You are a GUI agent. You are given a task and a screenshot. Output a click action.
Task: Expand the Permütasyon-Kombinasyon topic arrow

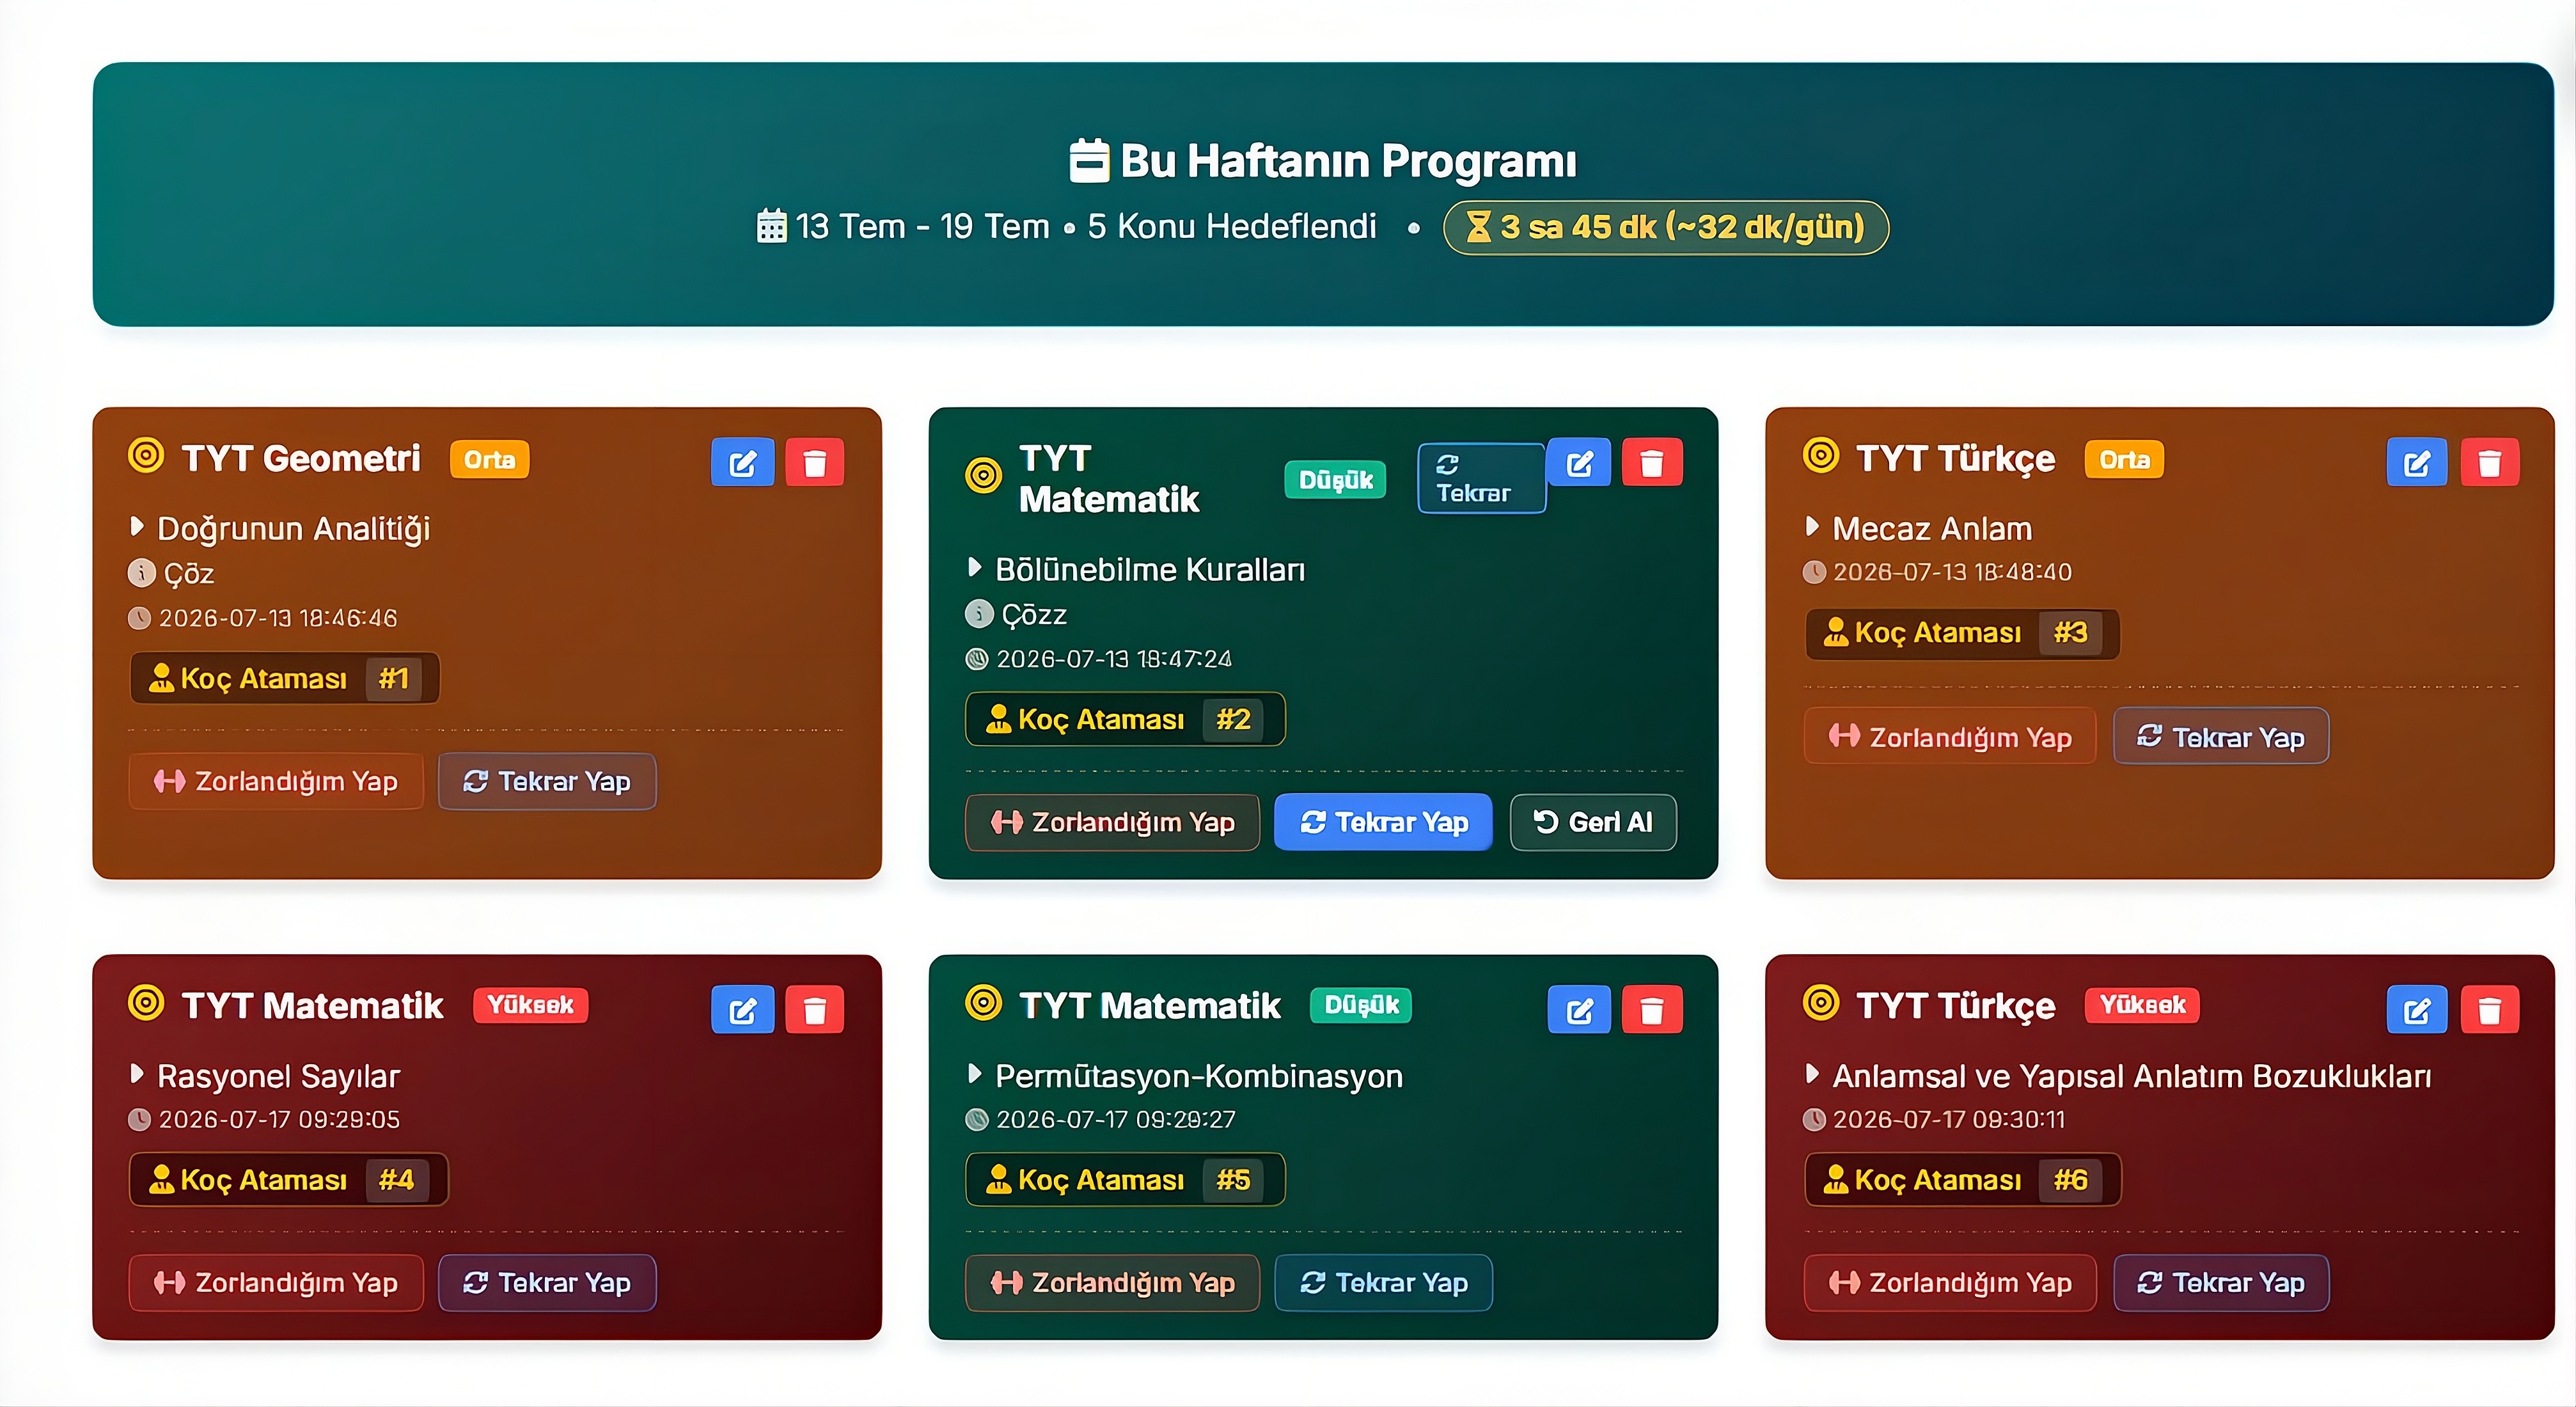[974, 1074]
